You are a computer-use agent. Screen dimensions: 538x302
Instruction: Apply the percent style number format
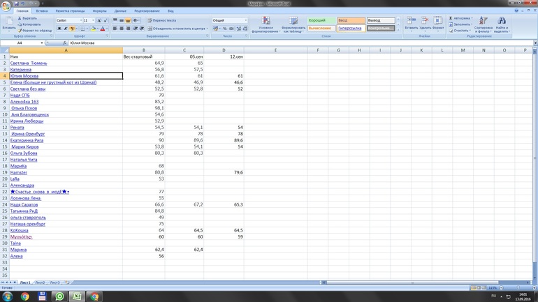(x=225, y=29)
